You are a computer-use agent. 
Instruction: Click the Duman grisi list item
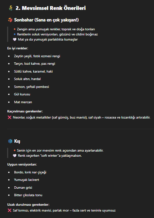(23, 188)
